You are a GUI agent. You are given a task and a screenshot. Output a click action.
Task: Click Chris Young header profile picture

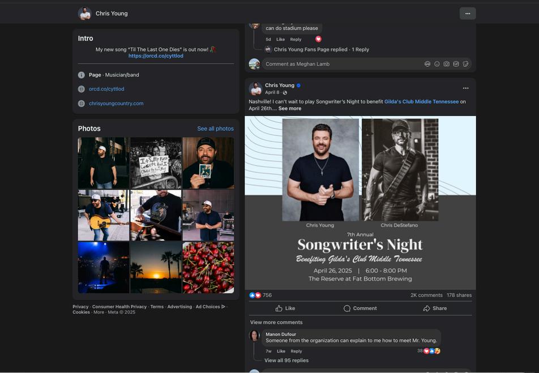click(x=84, y=14)
